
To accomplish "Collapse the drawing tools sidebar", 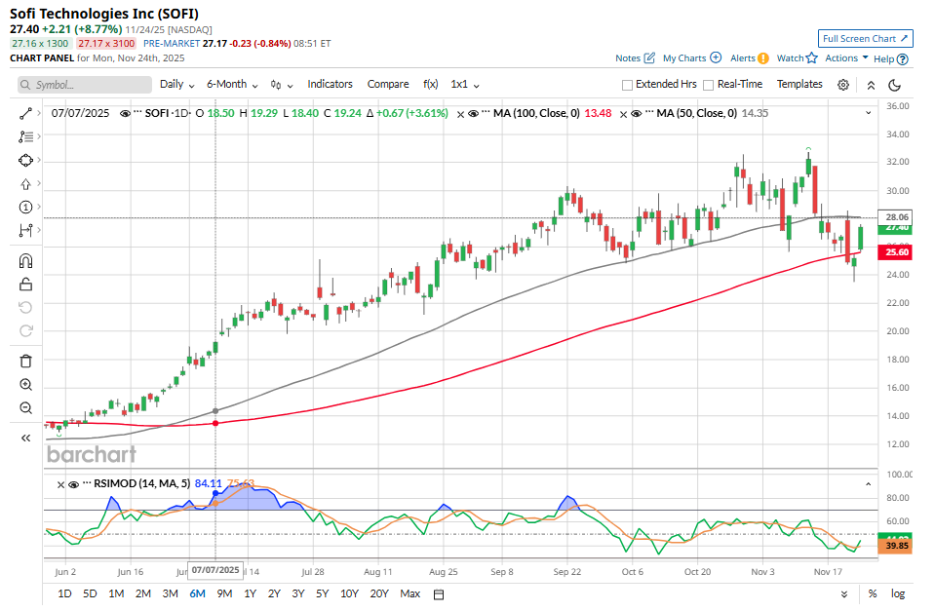I will 25,439.
